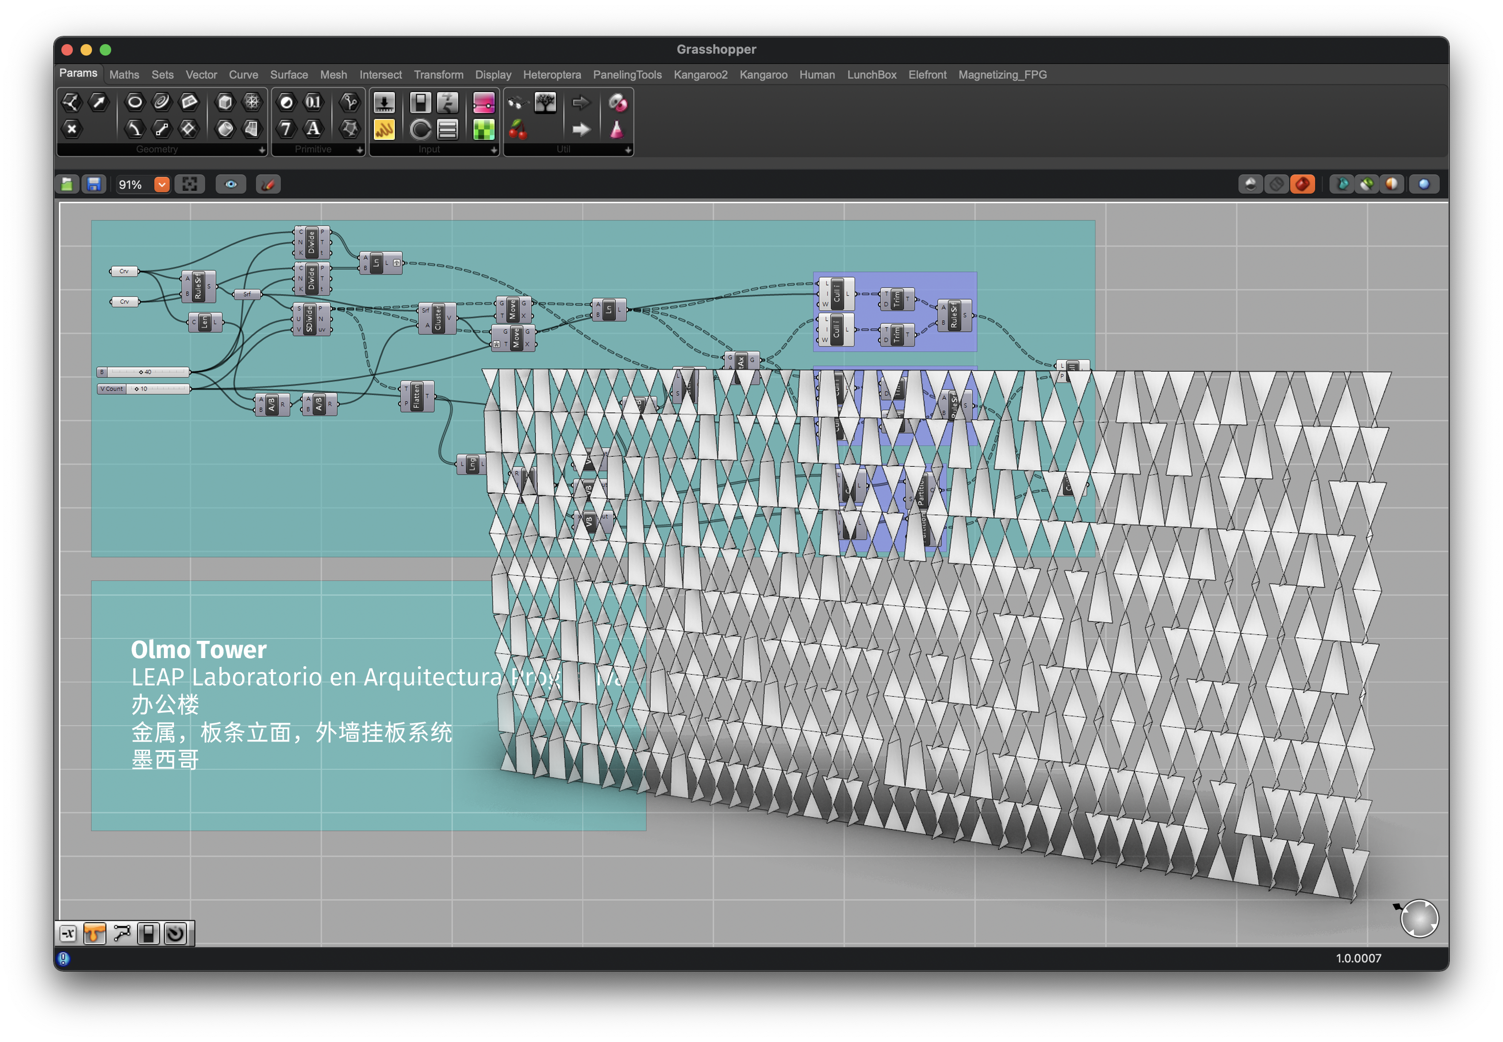Open the 91% zoom dropdown arrow
The image size is (1503, 1042).
(x=162, y=185)
